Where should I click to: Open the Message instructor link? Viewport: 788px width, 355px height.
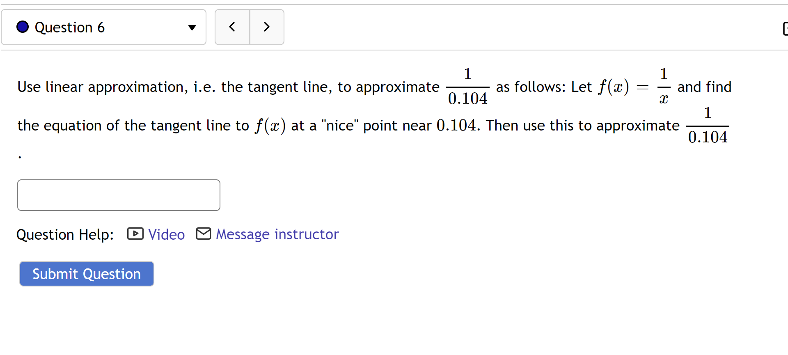pyautogui.click(x=277, y=234)
